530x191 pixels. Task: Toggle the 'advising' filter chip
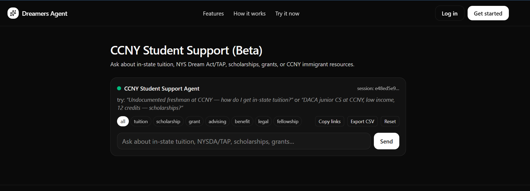click(217, 121)
